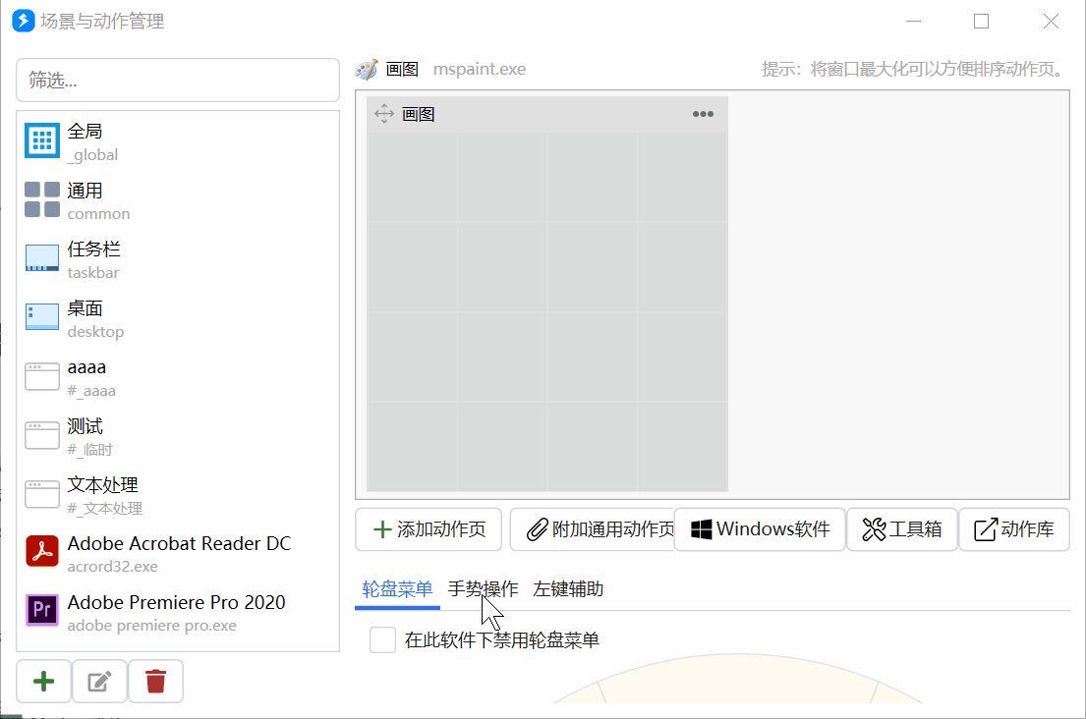The width and height of the screenshot is (1086, 719).
Task: Click the green plus add scene button
Action: tap(43, 682)
